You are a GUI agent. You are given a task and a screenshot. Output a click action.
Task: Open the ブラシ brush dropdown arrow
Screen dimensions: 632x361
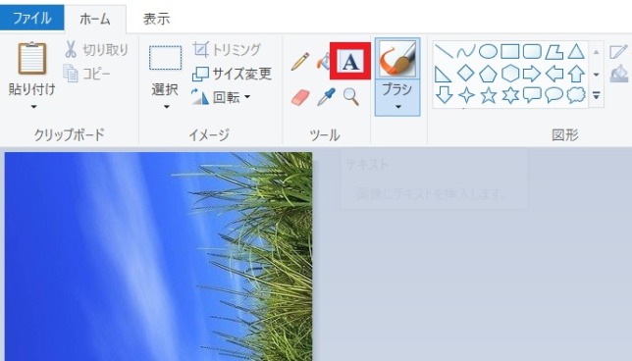pyautogui.click(x=397, y=107)
